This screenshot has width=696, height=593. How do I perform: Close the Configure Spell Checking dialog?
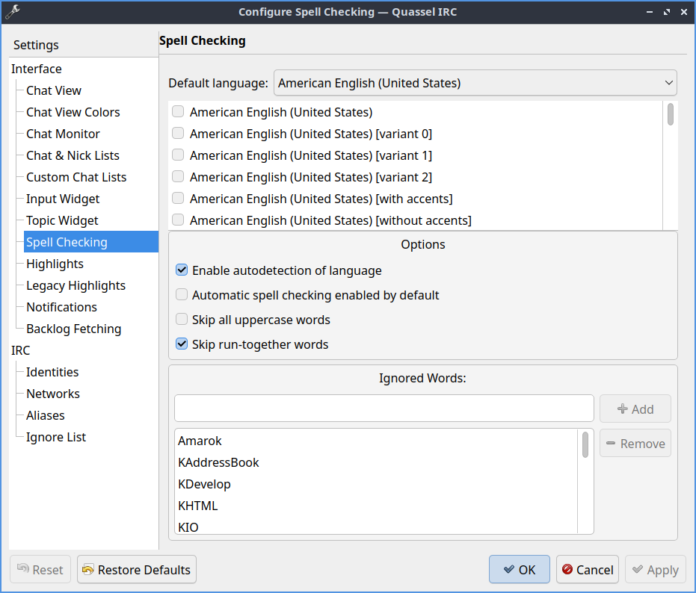click(x=683, y=11)
